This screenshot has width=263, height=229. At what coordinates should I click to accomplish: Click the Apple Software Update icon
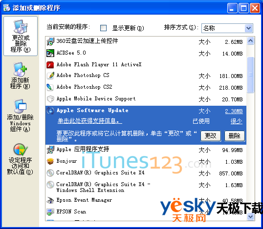50,111
